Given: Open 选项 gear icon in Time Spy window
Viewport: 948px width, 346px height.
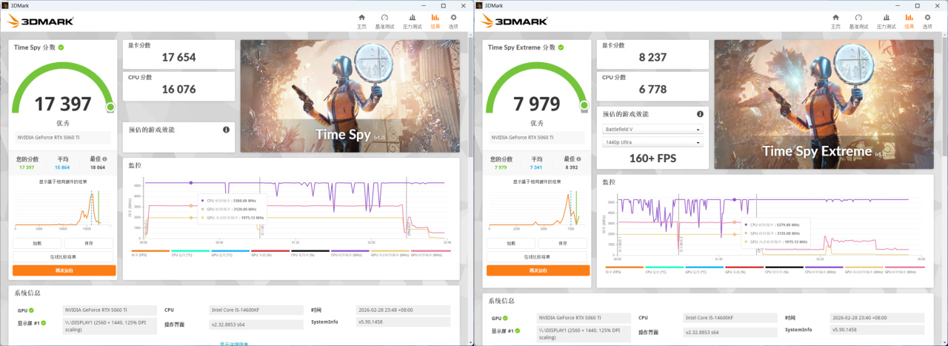Looking at the screenshot, I should pyautogui.click(x=453, y=21).
